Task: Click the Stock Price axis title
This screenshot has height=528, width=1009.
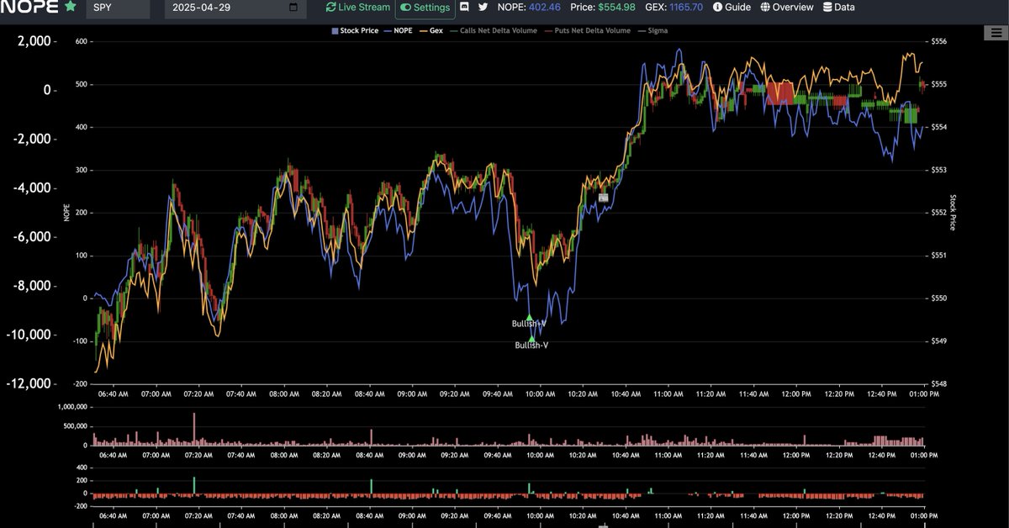Action: [953, 213]
